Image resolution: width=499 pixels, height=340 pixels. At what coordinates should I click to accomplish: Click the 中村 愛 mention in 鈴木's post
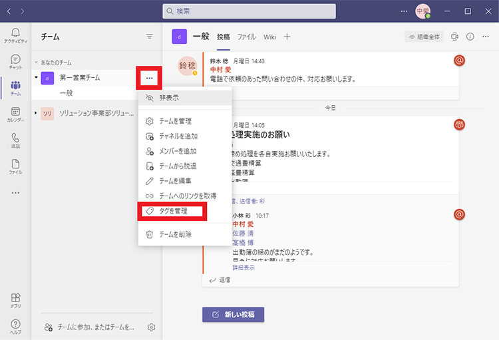[220, 70]
